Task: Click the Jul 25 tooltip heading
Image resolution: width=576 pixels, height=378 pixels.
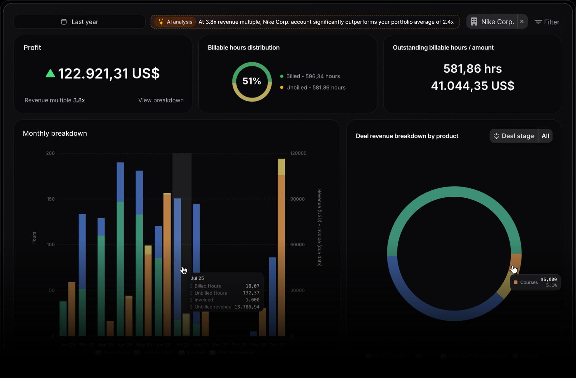Action: tap(197, 278)
